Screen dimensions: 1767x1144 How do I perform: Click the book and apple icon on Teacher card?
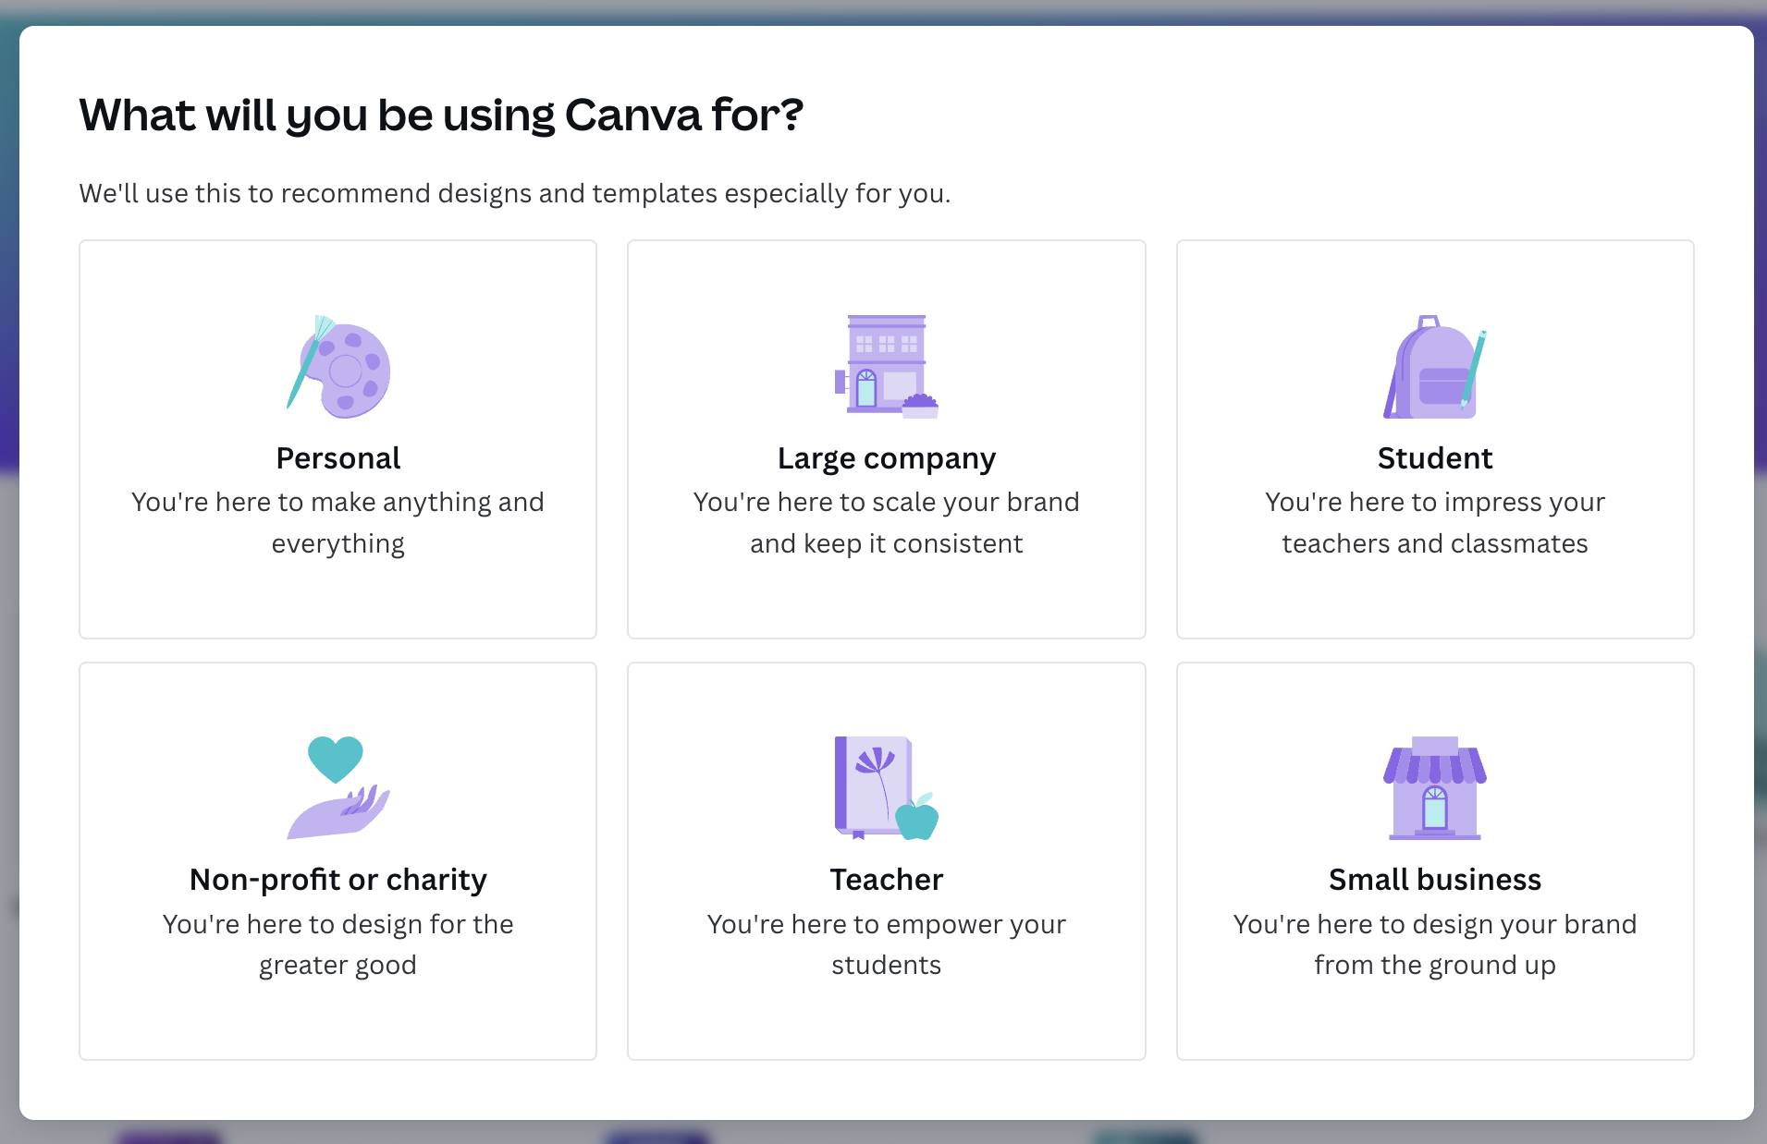pos(881,787)
